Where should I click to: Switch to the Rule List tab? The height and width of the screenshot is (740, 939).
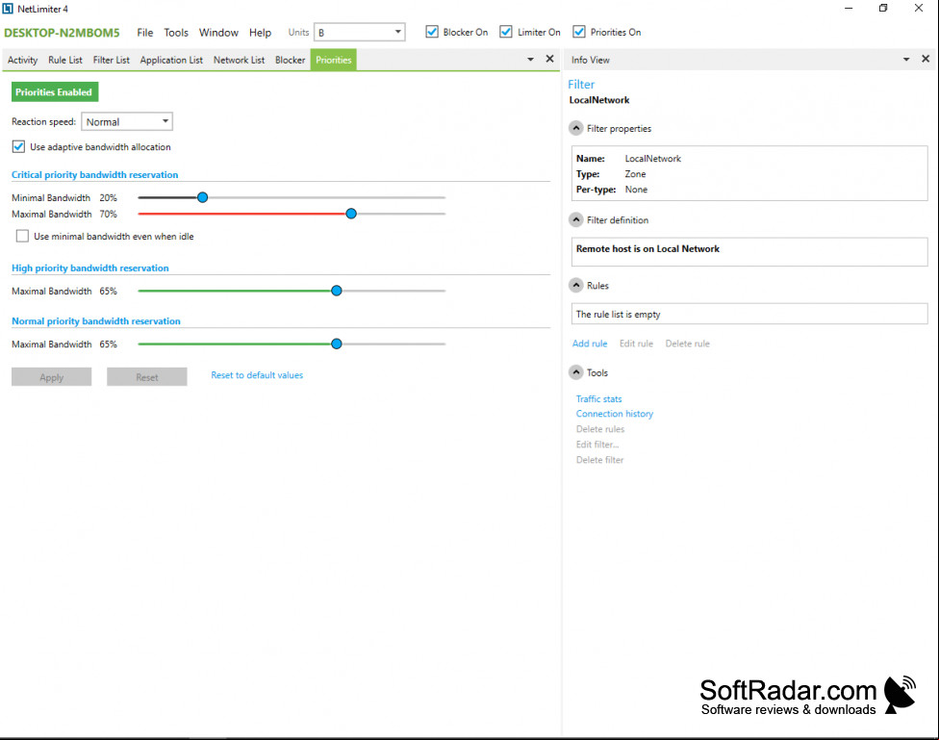[65, 60]
